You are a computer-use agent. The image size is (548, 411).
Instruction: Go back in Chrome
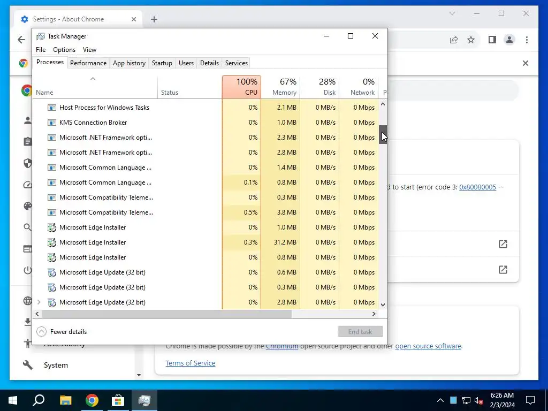21,40
